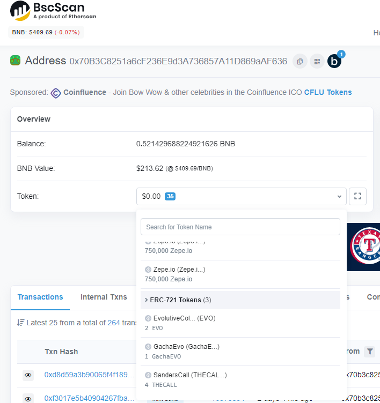This screenshot has height=403, width=380.
Task: Click the blue 35 token count badge
Action: (170, 196)
